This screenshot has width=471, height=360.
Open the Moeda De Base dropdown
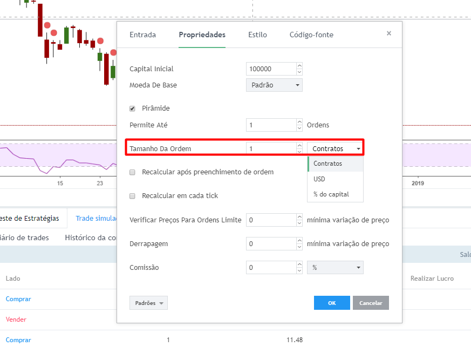coord(274,85)
